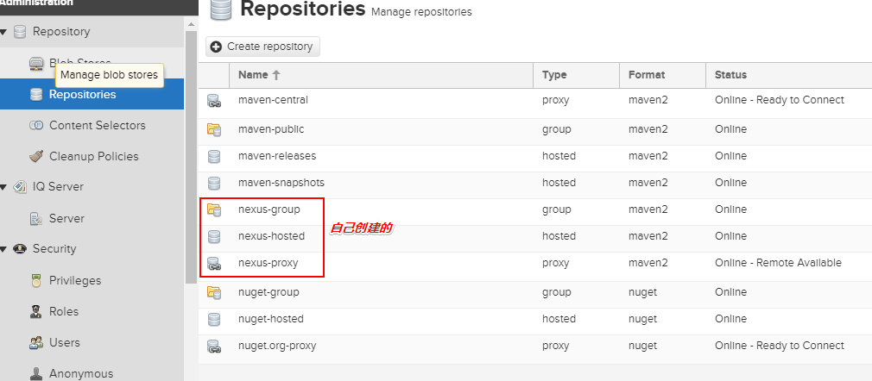Click the IQ Server section icon
This screenshot has height=381, width=872.
[20, 187]
